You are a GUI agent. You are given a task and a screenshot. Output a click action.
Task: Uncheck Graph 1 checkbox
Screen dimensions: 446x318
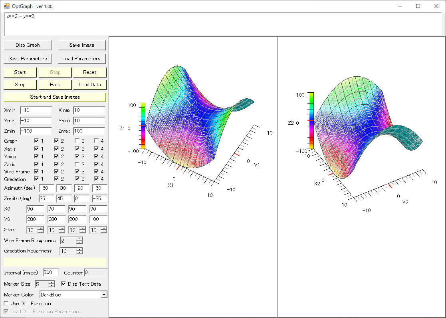(x=36, y=141)
